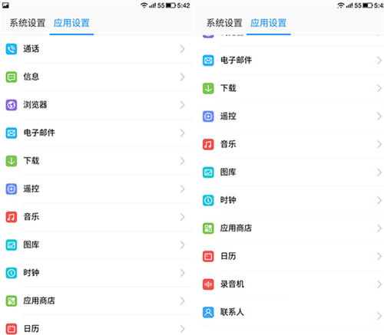The image size is (384, 335).
Task: Tap the green 信息 message icon
Action: [x=12, y=77]
